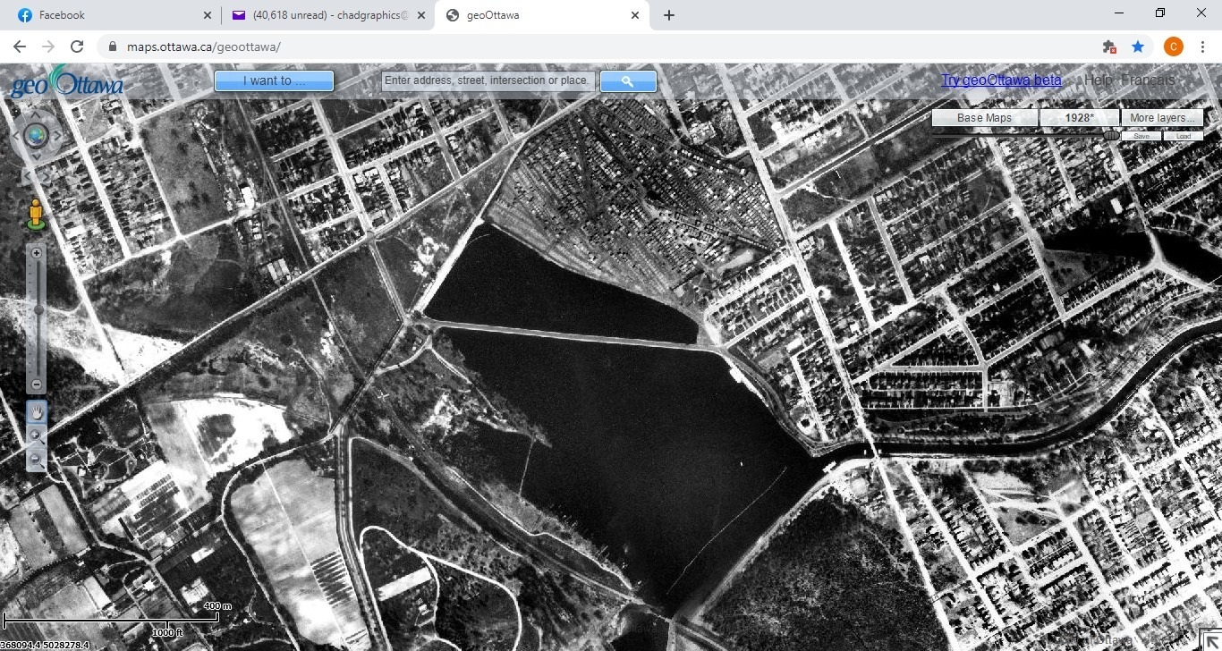The image size is (1222, 651).
Task: Open the 'I want to ...' menu
Action: coord(274,81)
